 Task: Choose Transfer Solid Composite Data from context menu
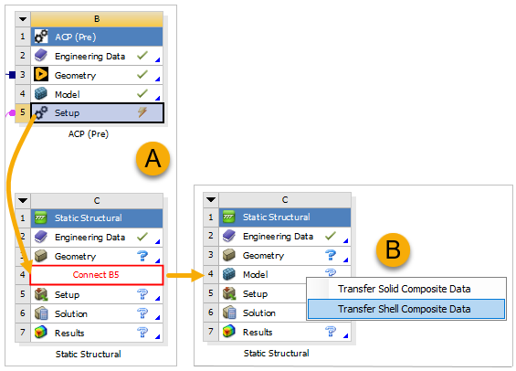click(406, 289)
